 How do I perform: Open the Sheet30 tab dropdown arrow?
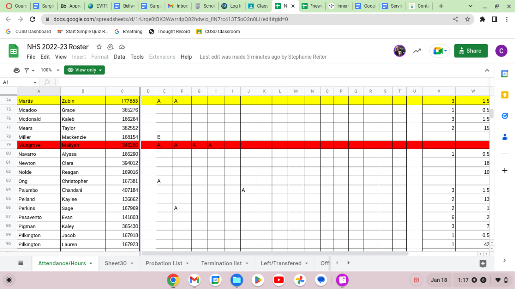[132, 264]
